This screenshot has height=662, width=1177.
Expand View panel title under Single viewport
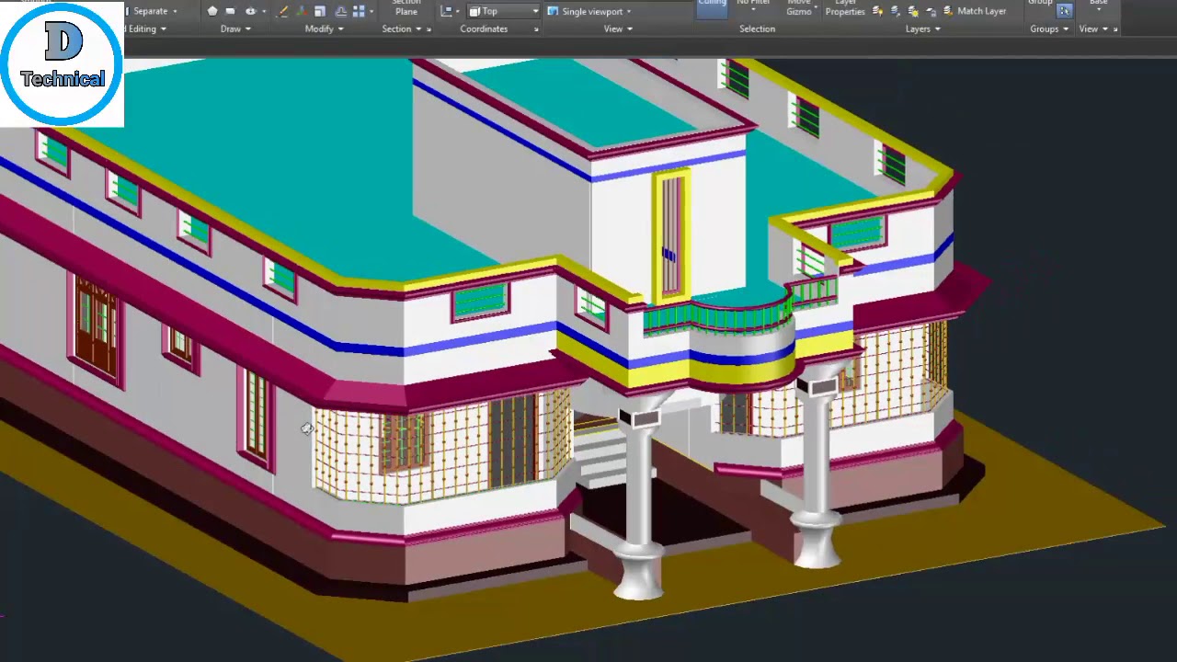tap(618, 29)
